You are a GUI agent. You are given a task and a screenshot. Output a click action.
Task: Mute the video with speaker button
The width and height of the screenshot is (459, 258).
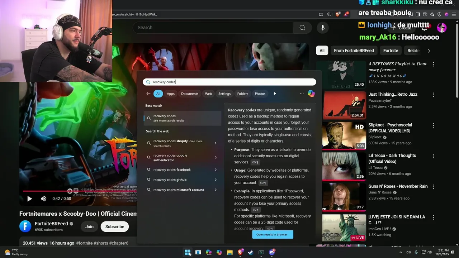coord(43,199)
